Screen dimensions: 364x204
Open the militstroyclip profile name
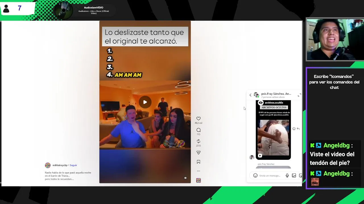tap(60, 165)
